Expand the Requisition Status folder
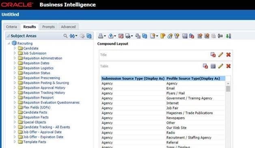The image size is (255, 148). (x=15, y=73)
